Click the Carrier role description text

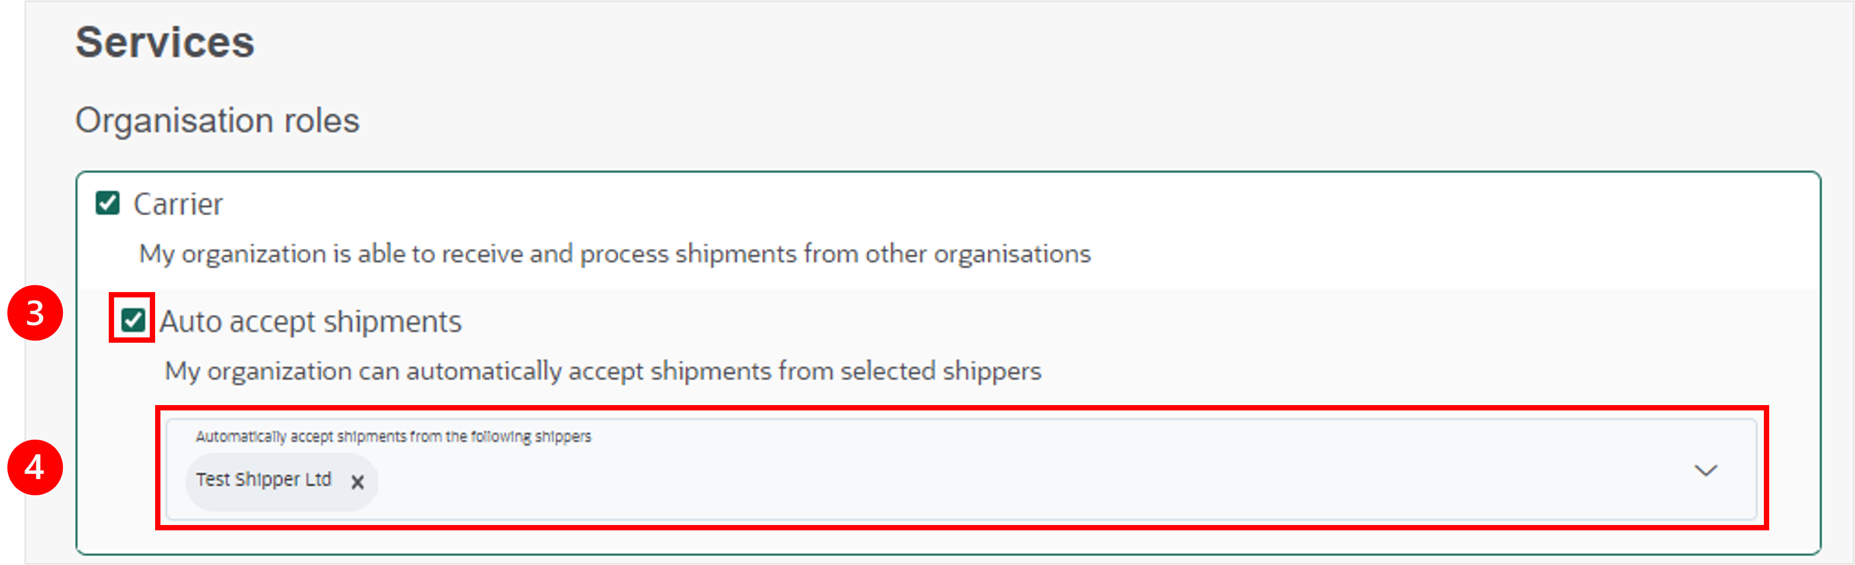[x=615, y=254]
